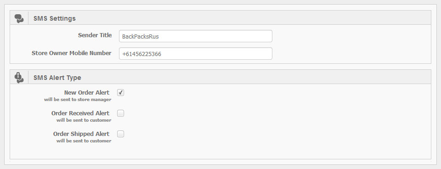Enable the New Order Alert checkbox
Image resolution: width=441 pixels, height=169 pixels.
tap(121, 92)
